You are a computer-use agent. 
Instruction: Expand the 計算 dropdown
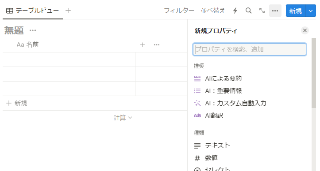[x=123, y=118]
